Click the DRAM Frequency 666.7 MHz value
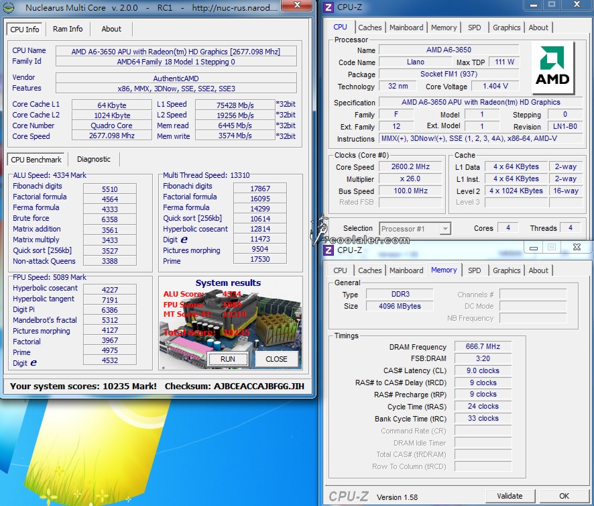Image resolution: width=594 pixels, height=506 pixels. [483, 347]
